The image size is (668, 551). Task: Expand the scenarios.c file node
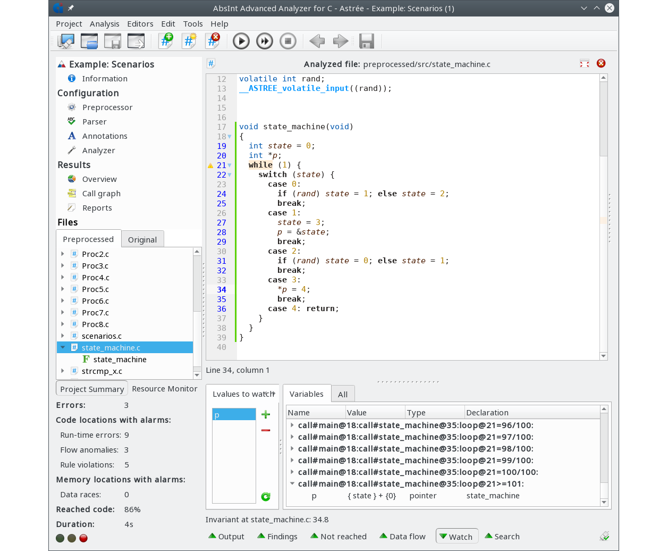[x=63, y=336]
